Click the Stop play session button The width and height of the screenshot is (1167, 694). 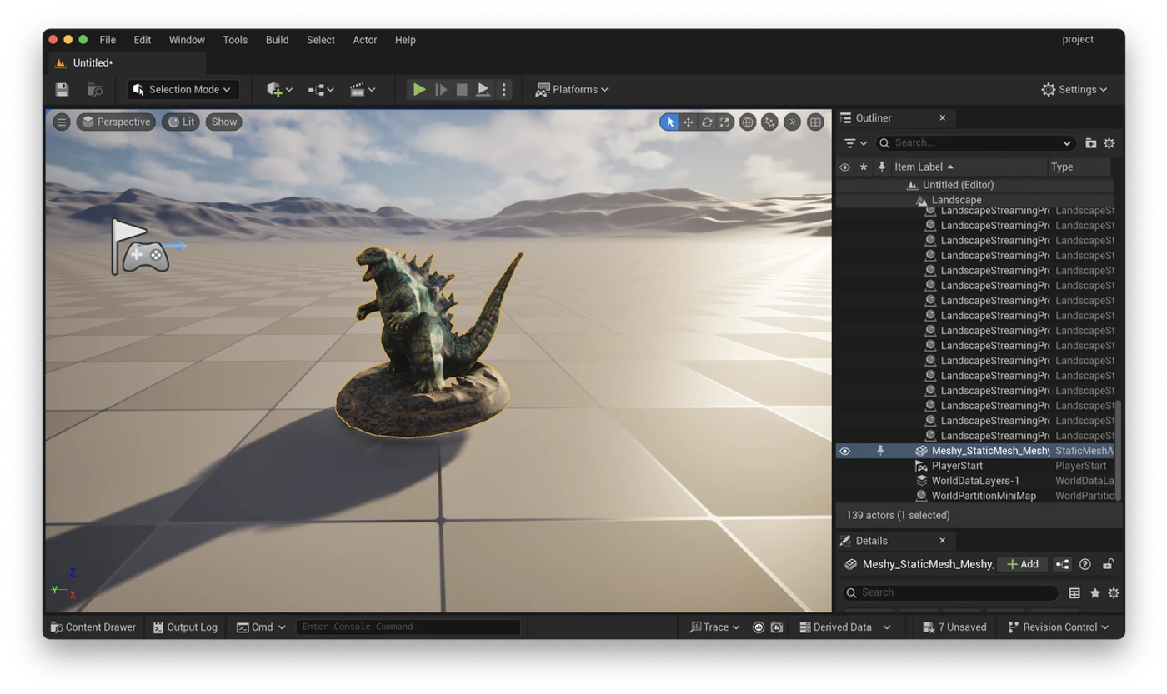click(x=462, y=89)
